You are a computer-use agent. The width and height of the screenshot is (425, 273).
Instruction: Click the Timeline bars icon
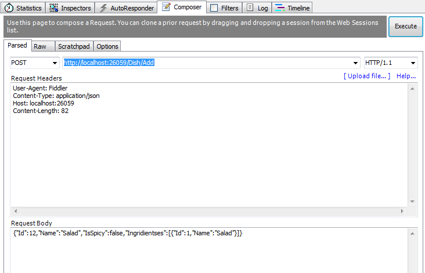point(279,8)
